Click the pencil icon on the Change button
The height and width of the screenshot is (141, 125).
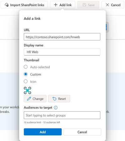pos(29,98)
